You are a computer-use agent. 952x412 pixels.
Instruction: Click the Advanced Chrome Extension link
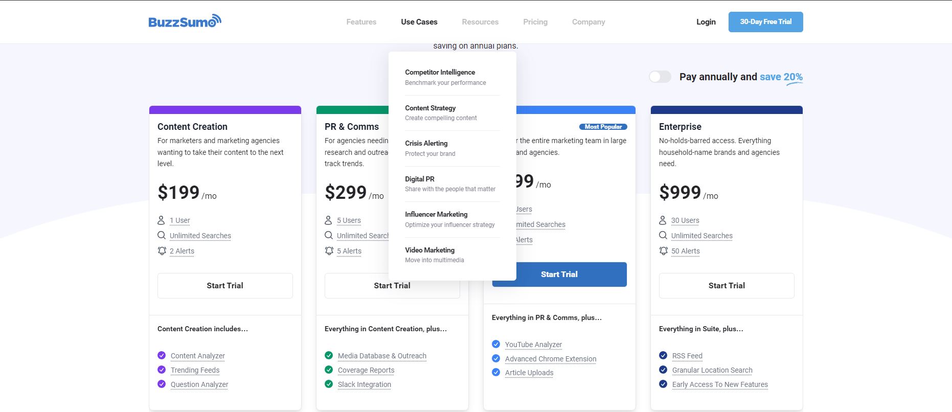tap(551, 359)
